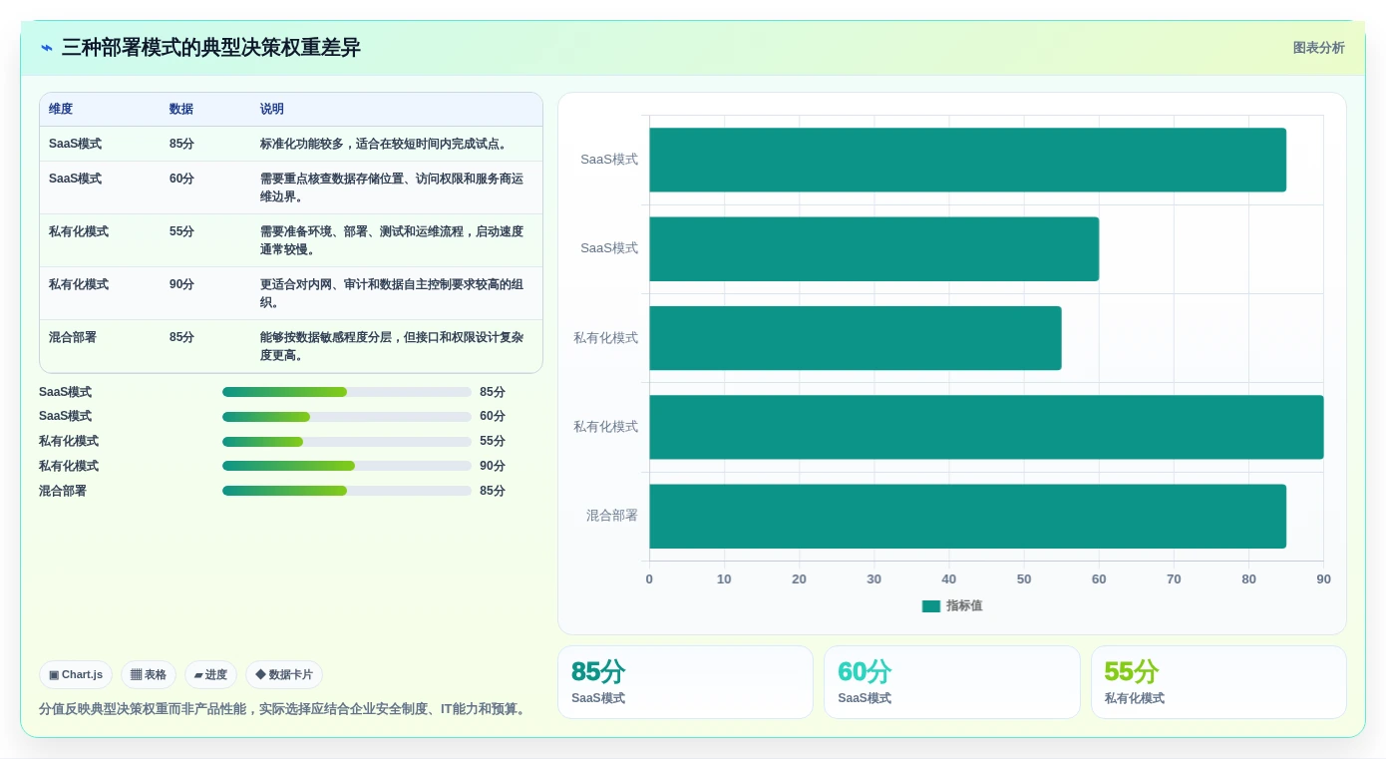Select the table description starting with 更适合对内网

392,293
